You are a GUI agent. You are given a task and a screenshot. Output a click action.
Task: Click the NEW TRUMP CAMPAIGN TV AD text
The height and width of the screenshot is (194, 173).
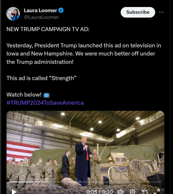(x=48, y=29)
